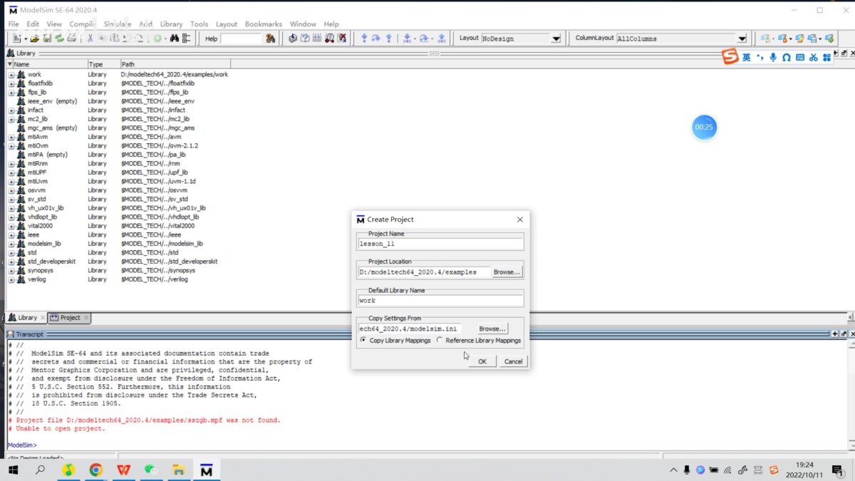The width and height of the screenshot is (855, 481).
Task: Click the Project Name input field
Action: [440, 244]
